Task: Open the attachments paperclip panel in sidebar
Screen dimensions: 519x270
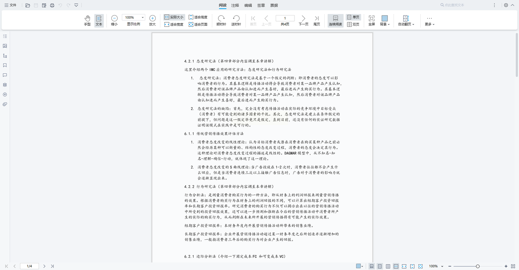Action: point(5,104)
